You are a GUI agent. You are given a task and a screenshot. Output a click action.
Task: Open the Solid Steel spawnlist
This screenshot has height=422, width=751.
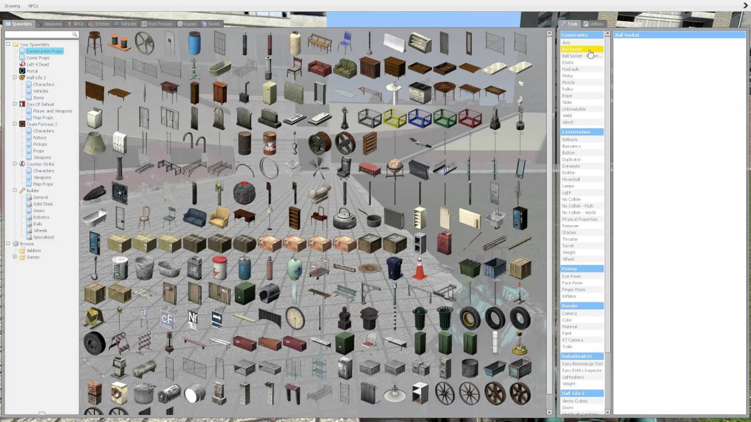pos(43,204)
